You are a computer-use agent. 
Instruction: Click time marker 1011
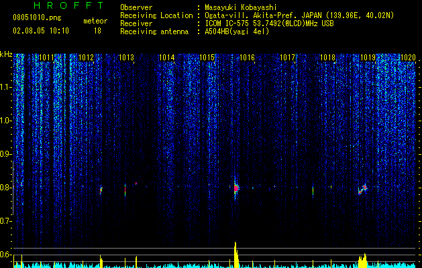coord(46,57)
